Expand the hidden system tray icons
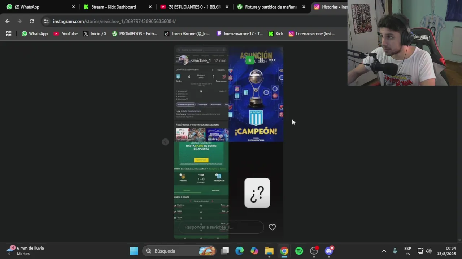Viewport: 462px width, 259px height. click(384, 251)
